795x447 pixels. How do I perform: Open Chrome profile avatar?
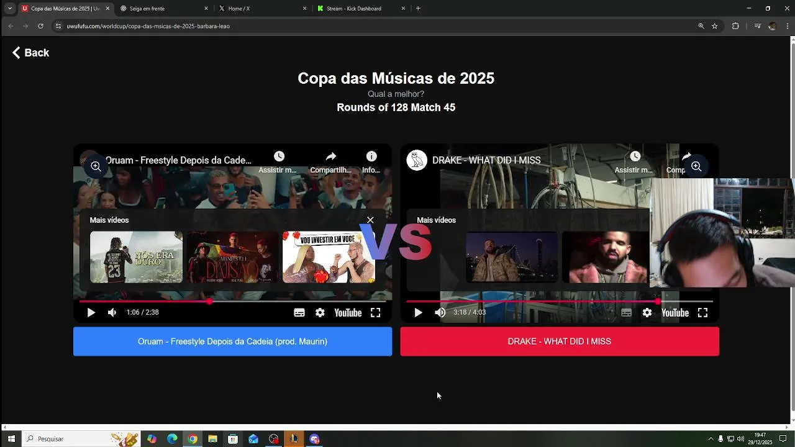(x=772, y=26)
